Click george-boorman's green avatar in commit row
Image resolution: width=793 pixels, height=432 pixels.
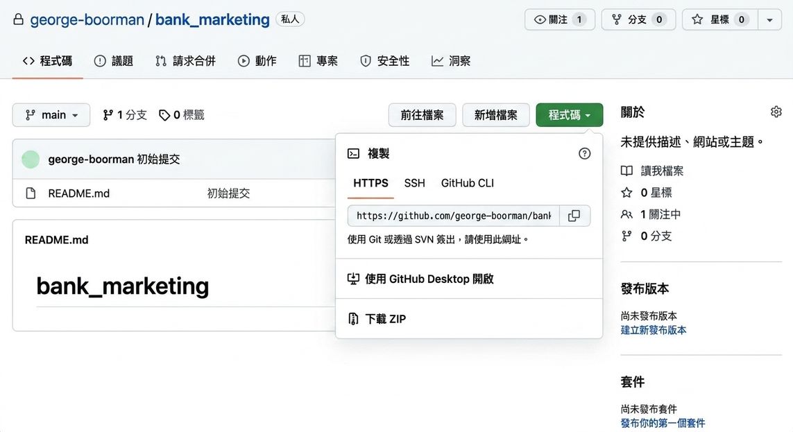(31, 159)
